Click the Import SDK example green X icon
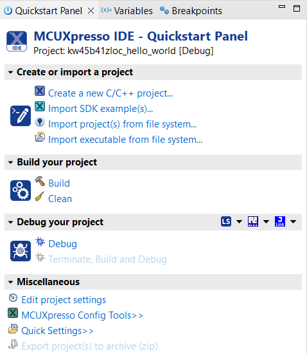 (x=40, y=106)
